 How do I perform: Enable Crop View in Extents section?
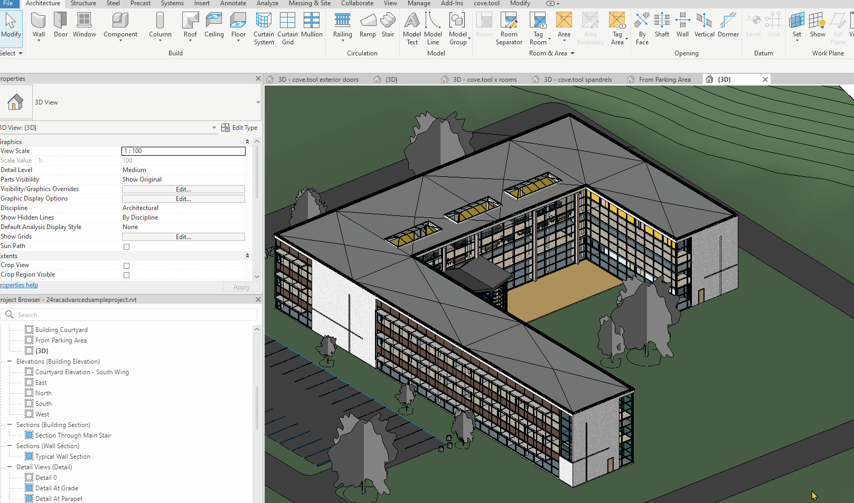coord(126,265)
